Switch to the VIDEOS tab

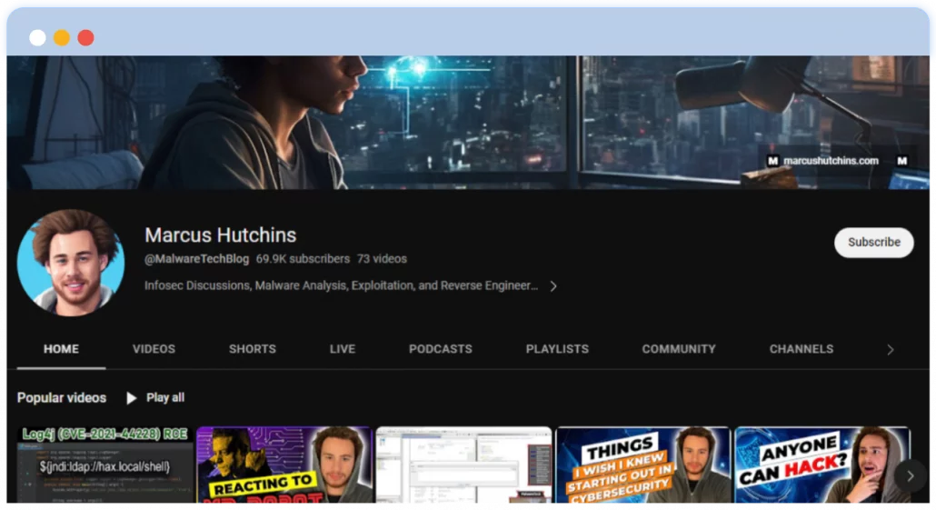pyautogui.click(x=154, y=349)
